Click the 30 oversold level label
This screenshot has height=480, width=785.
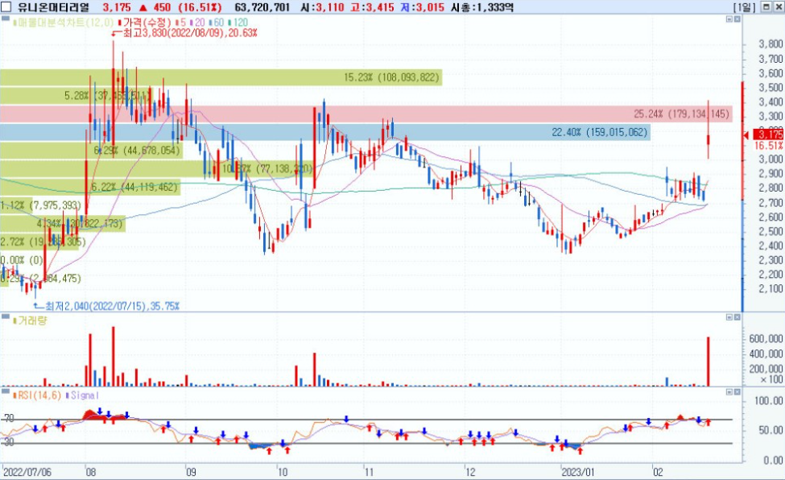tap(10, 442)
